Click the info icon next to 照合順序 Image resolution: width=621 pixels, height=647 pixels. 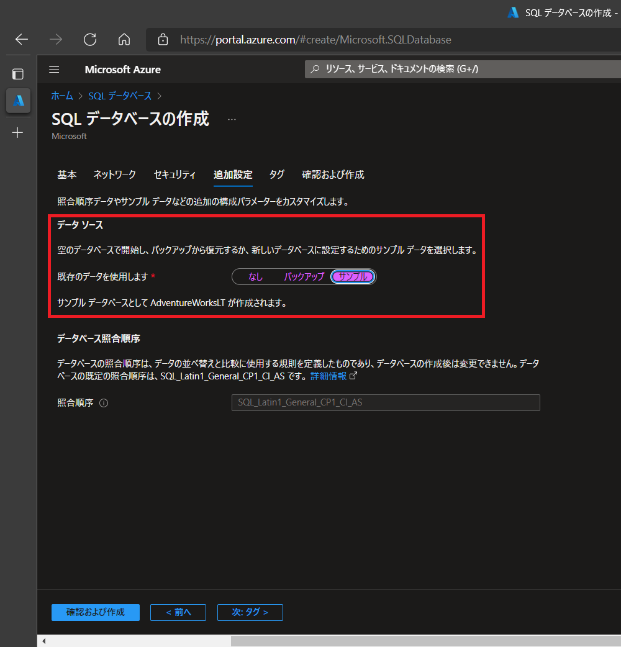pos(104,403)
